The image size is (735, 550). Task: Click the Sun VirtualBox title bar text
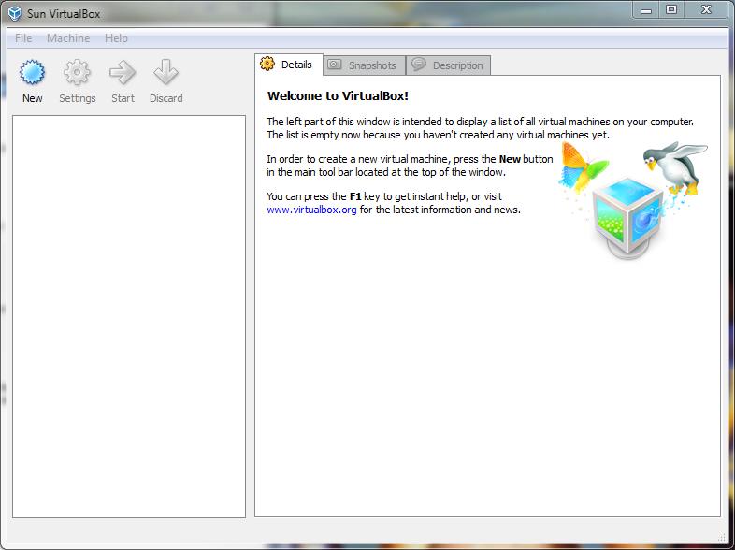pos(64,14)
